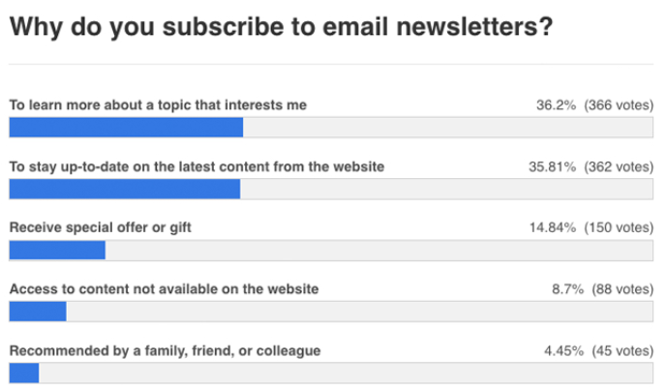Viewport: 666px width, 388px height.
Task: Click the blue bar for recommended by friend
Action: pos(23,373)
